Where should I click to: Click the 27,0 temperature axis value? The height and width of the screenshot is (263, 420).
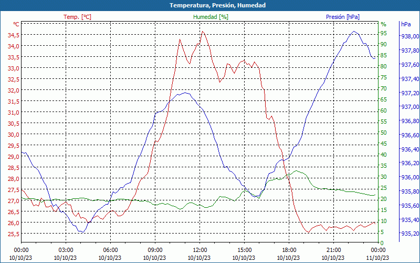13,201
